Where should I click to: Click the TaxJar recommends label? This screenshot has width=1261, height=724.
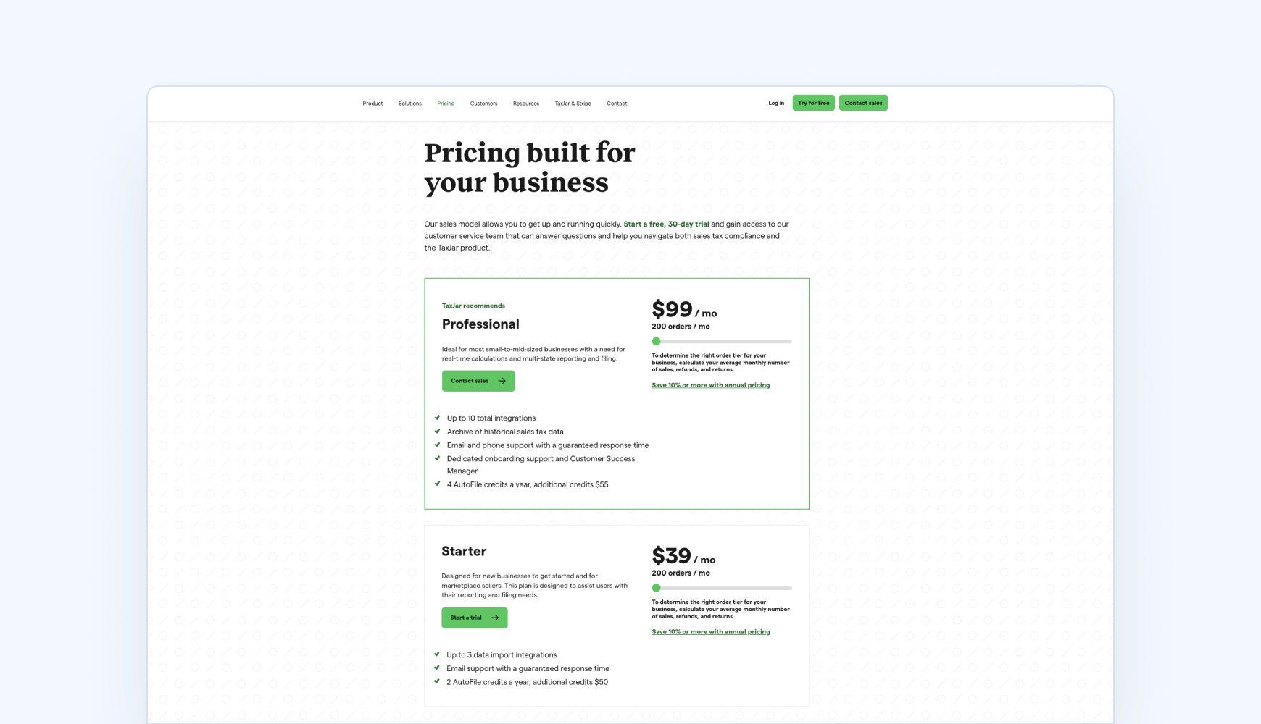click(x=473, y=306)
